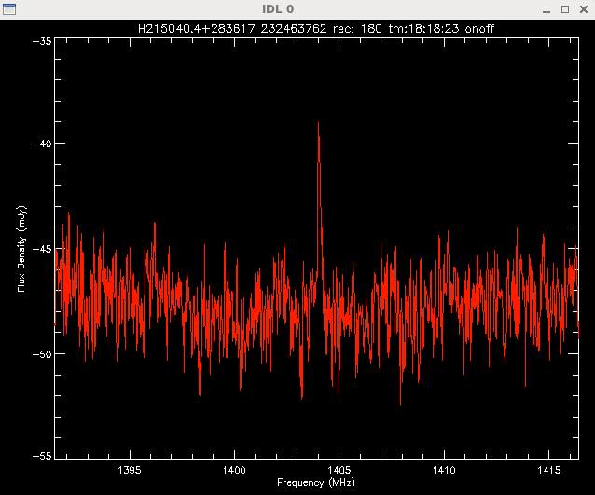
Task: Click the -50 tick label on y-axis
Action: 42,354
